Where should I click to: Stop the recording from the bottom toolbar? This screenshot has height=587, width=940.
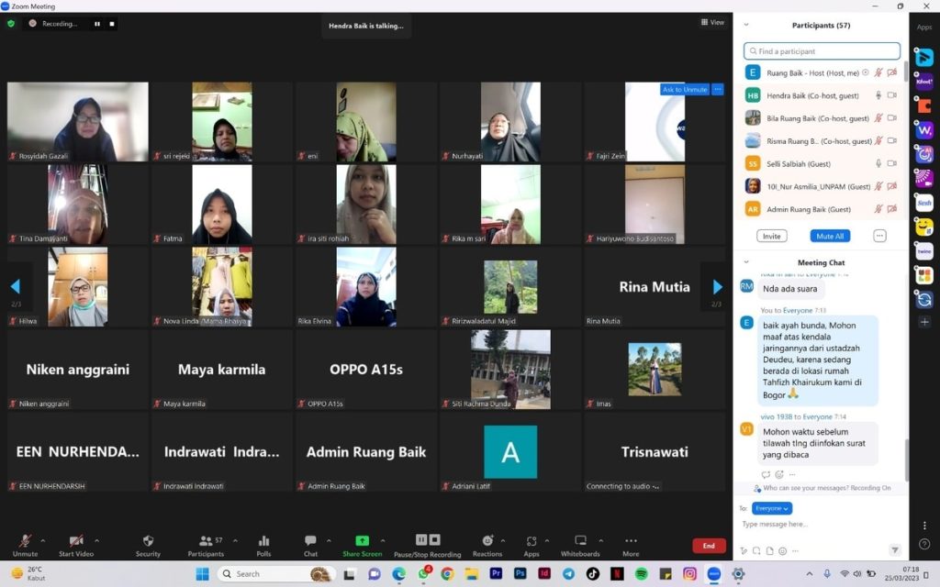[435, 539]
